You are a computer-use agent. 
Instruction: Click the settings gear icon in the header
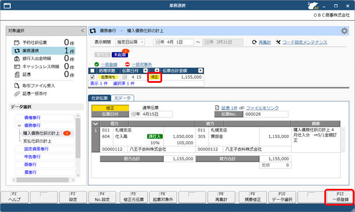tap(344, 31)
